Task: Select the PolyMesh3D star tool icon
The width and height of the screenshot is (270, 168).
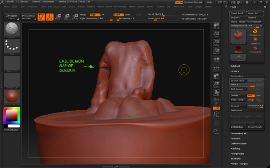Action: [x=255, y=49]
